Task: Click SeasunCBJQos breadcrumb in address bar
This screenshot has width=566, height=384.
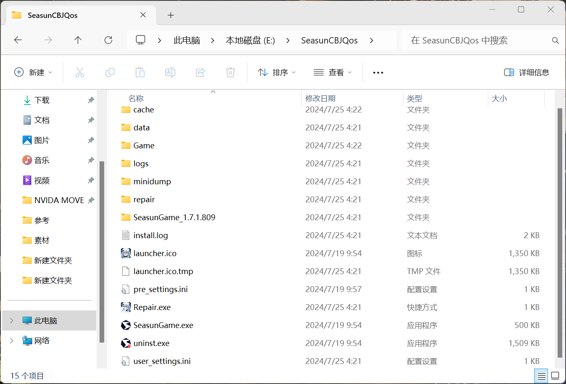Action: (329, 41)
